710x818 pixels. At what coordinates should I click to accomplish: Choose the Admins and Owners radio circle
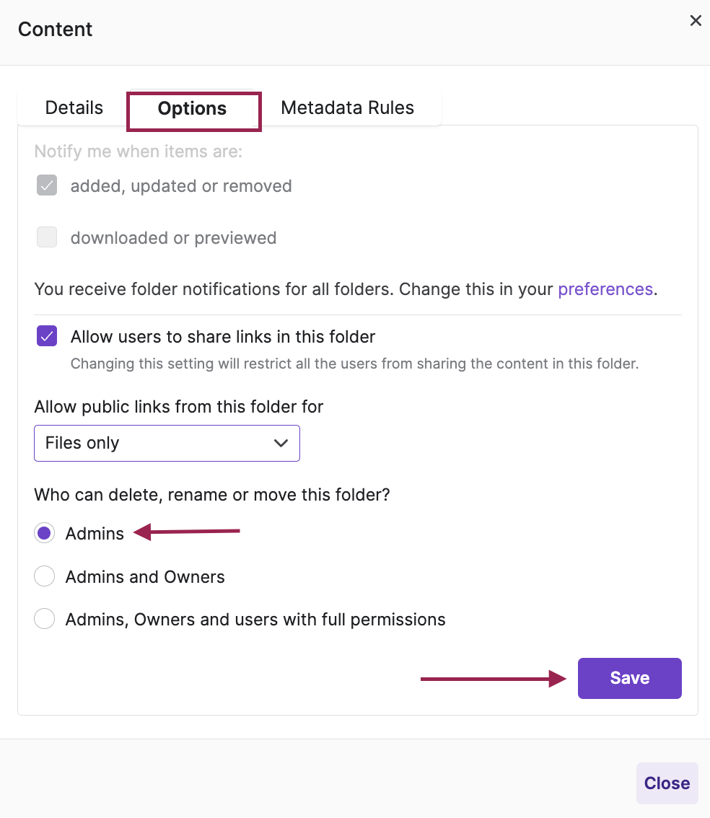[45, 576]
